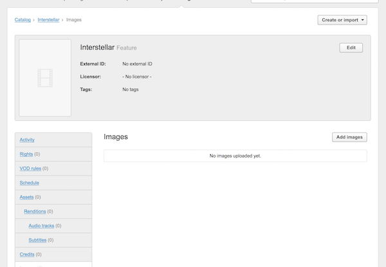Open the Schedule sidebar link

click(x=30, y=183)
